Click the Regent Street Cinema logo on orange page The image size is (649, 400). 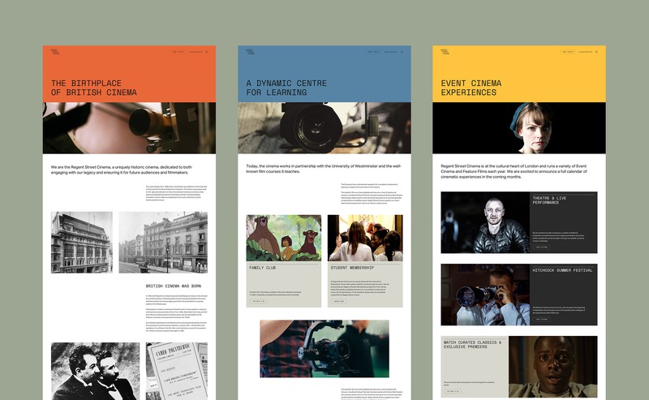point(57,52)
